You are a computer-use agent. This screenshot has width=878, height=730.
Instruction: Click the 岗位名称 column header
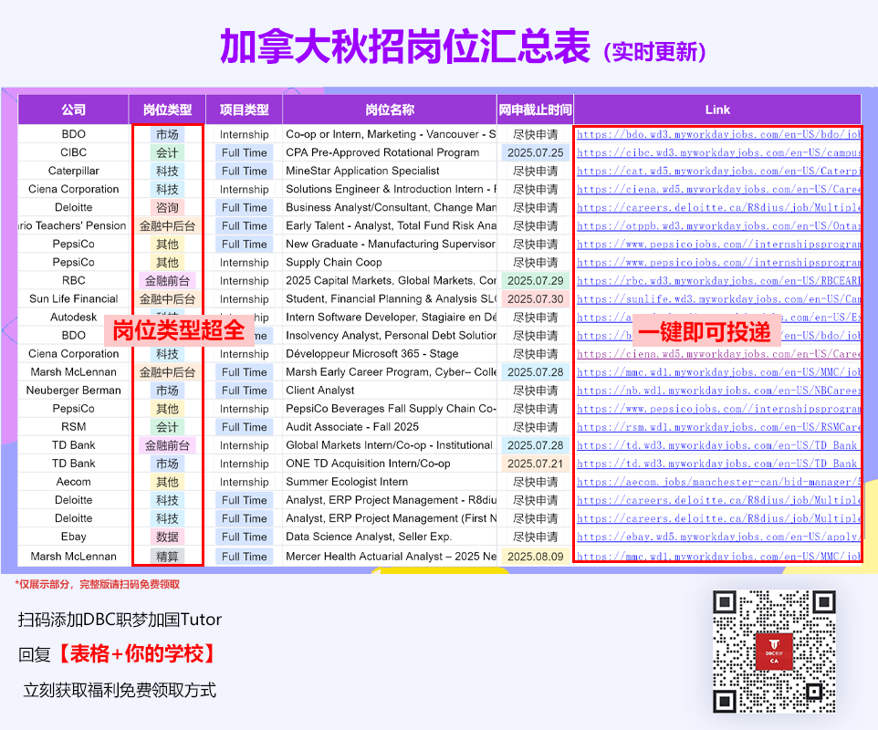pyautogui.click(x=390, y=109)
